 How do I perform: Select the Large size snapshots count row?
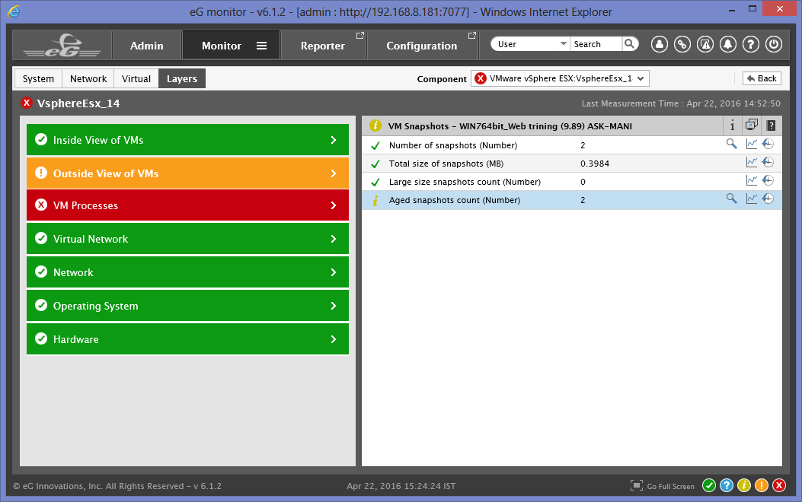click(x=572, y=182)
